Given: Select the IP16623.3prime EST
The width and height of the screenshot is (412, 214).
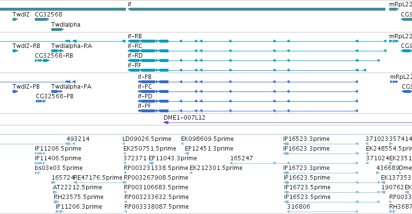Looking at the screenshot, I should pos(320,153).
